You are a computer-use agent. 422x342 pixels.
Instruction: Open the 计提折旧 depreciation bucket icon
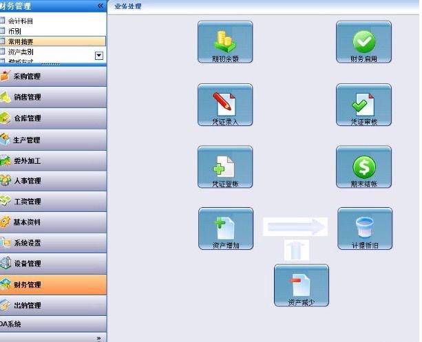point(365,228)
